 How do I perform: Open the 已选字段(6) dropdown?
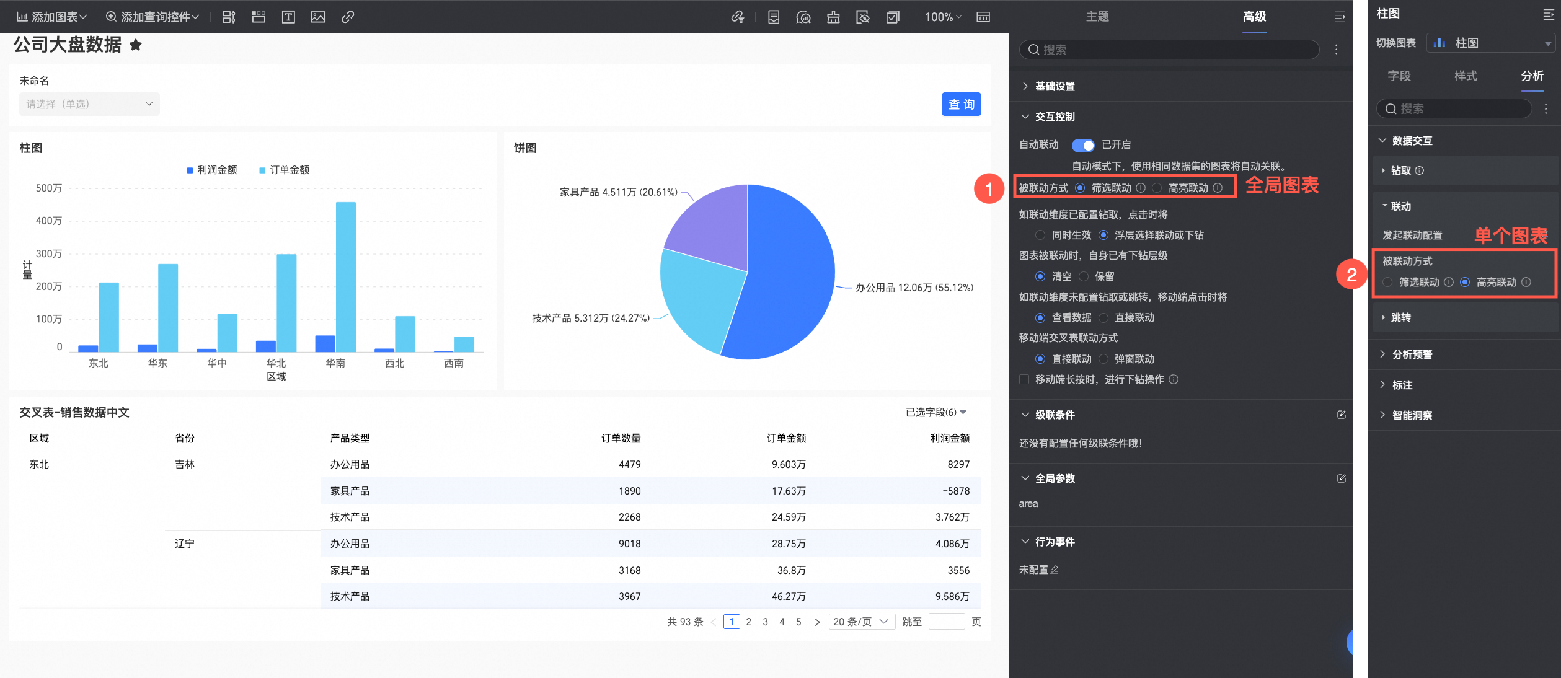[x=936, y=412]
